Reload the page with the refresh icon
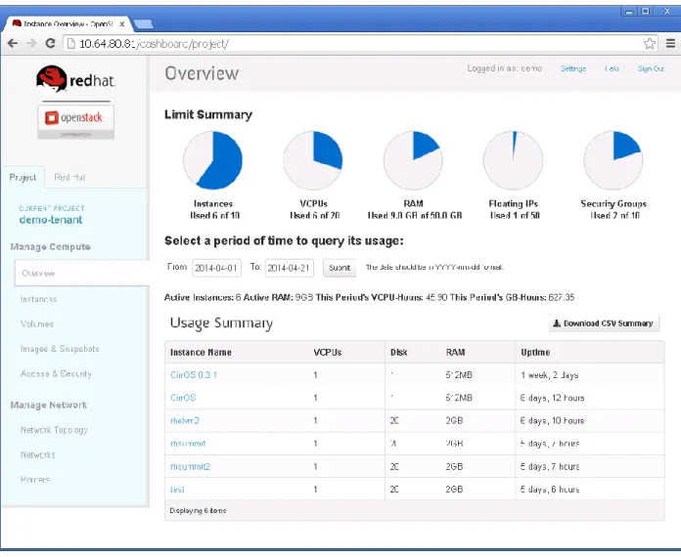This screenshot has height=557, width=681. tap(50, 43)
